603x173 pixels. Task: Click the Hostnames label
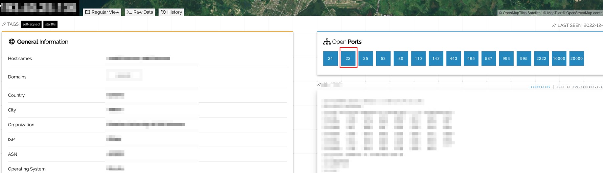pos(20,59)
